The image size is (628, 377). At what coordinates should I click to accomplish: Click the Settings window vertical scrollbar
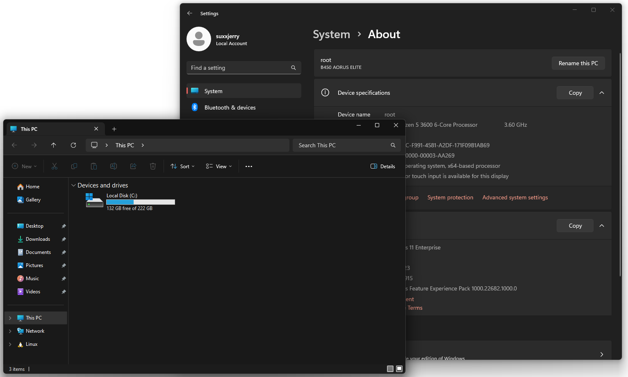tap(620, 164)
